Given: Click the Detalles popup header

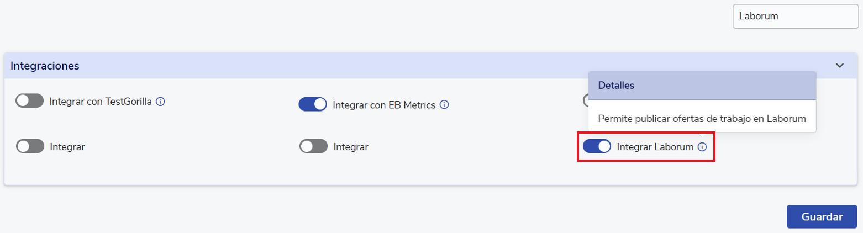Looking at the screenshot, I should coord(702,86).
